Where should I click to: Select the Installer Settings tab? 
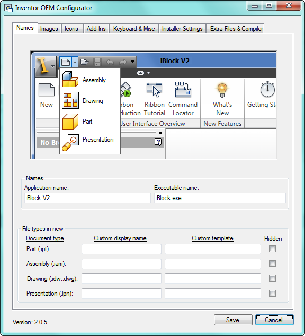point(182,29)
